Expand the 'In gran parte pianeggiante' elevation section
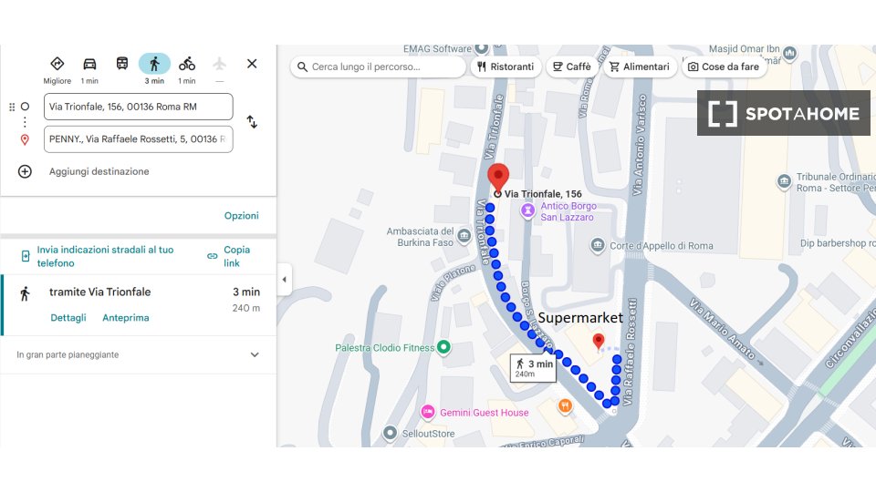Image resolution: width=876 pixels, height=492 pixels. click(x=255, y=355)
